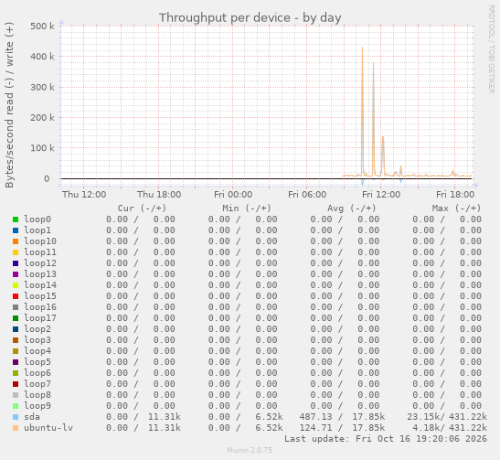This screenshot has height=460, width=500.
Task: Select the loop9 legend label
Action: tap(37, 406)
